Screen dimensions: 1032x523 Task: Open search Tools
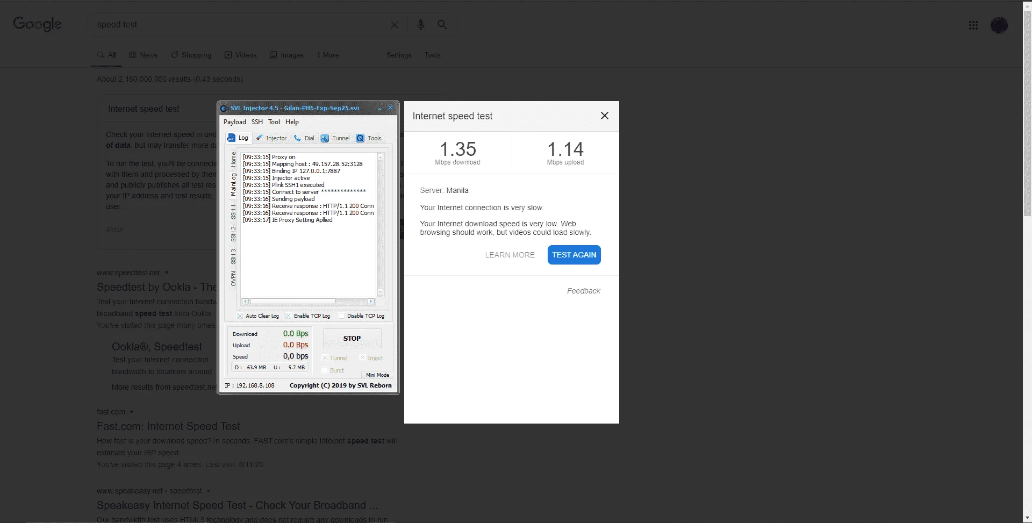tap(433, 55)
